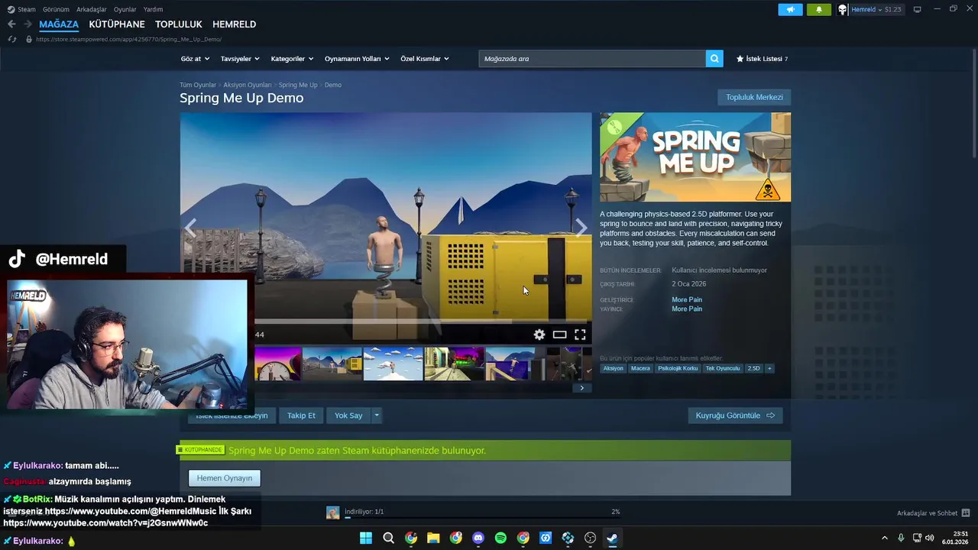Image resolution: width=978 pixels, height=550 pixels.
Task: Click the Tüm Oyunlar breadcrumb
Action: [198, 85]
